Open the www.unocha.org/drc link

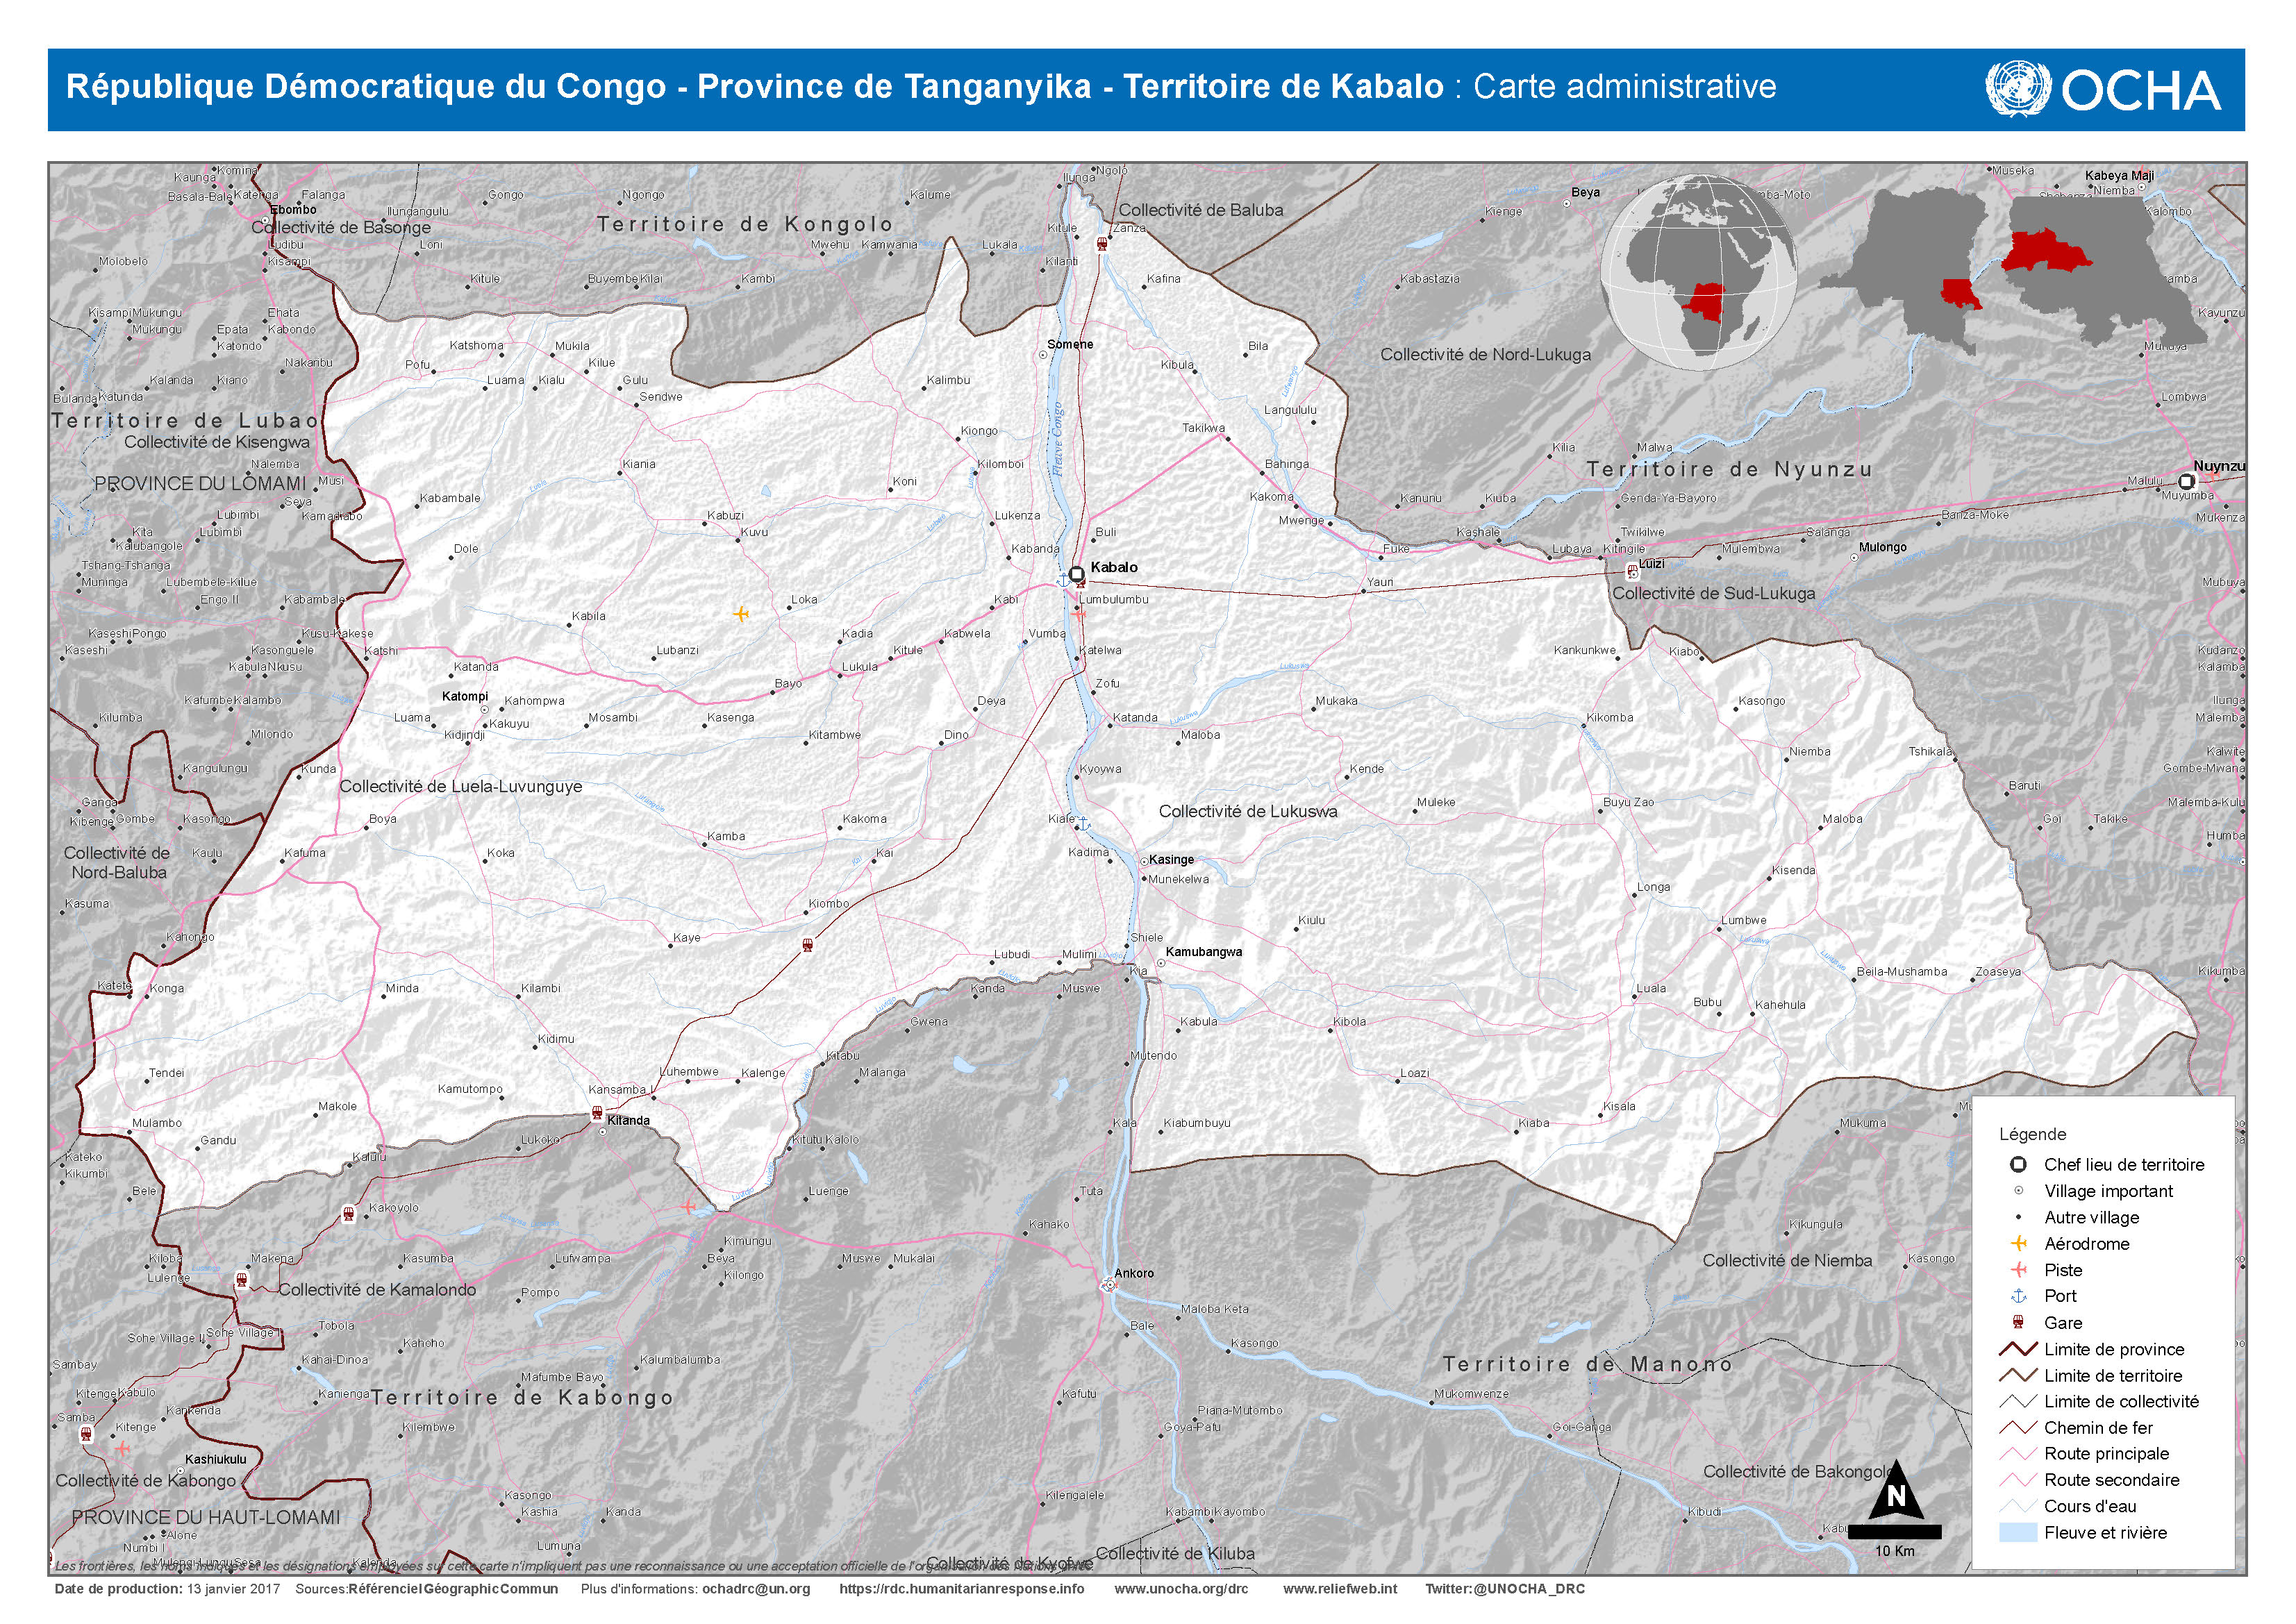(x=1181, y=1588)
